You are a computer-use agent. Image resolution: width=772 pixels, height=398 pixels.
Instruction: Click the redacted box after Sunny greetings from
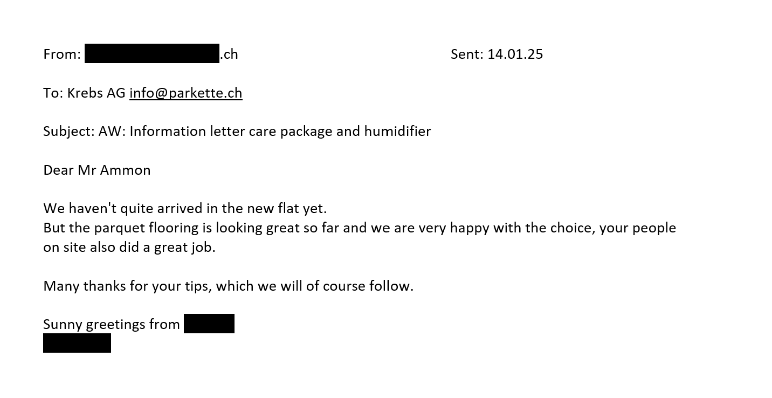click(x=209, y=324)
